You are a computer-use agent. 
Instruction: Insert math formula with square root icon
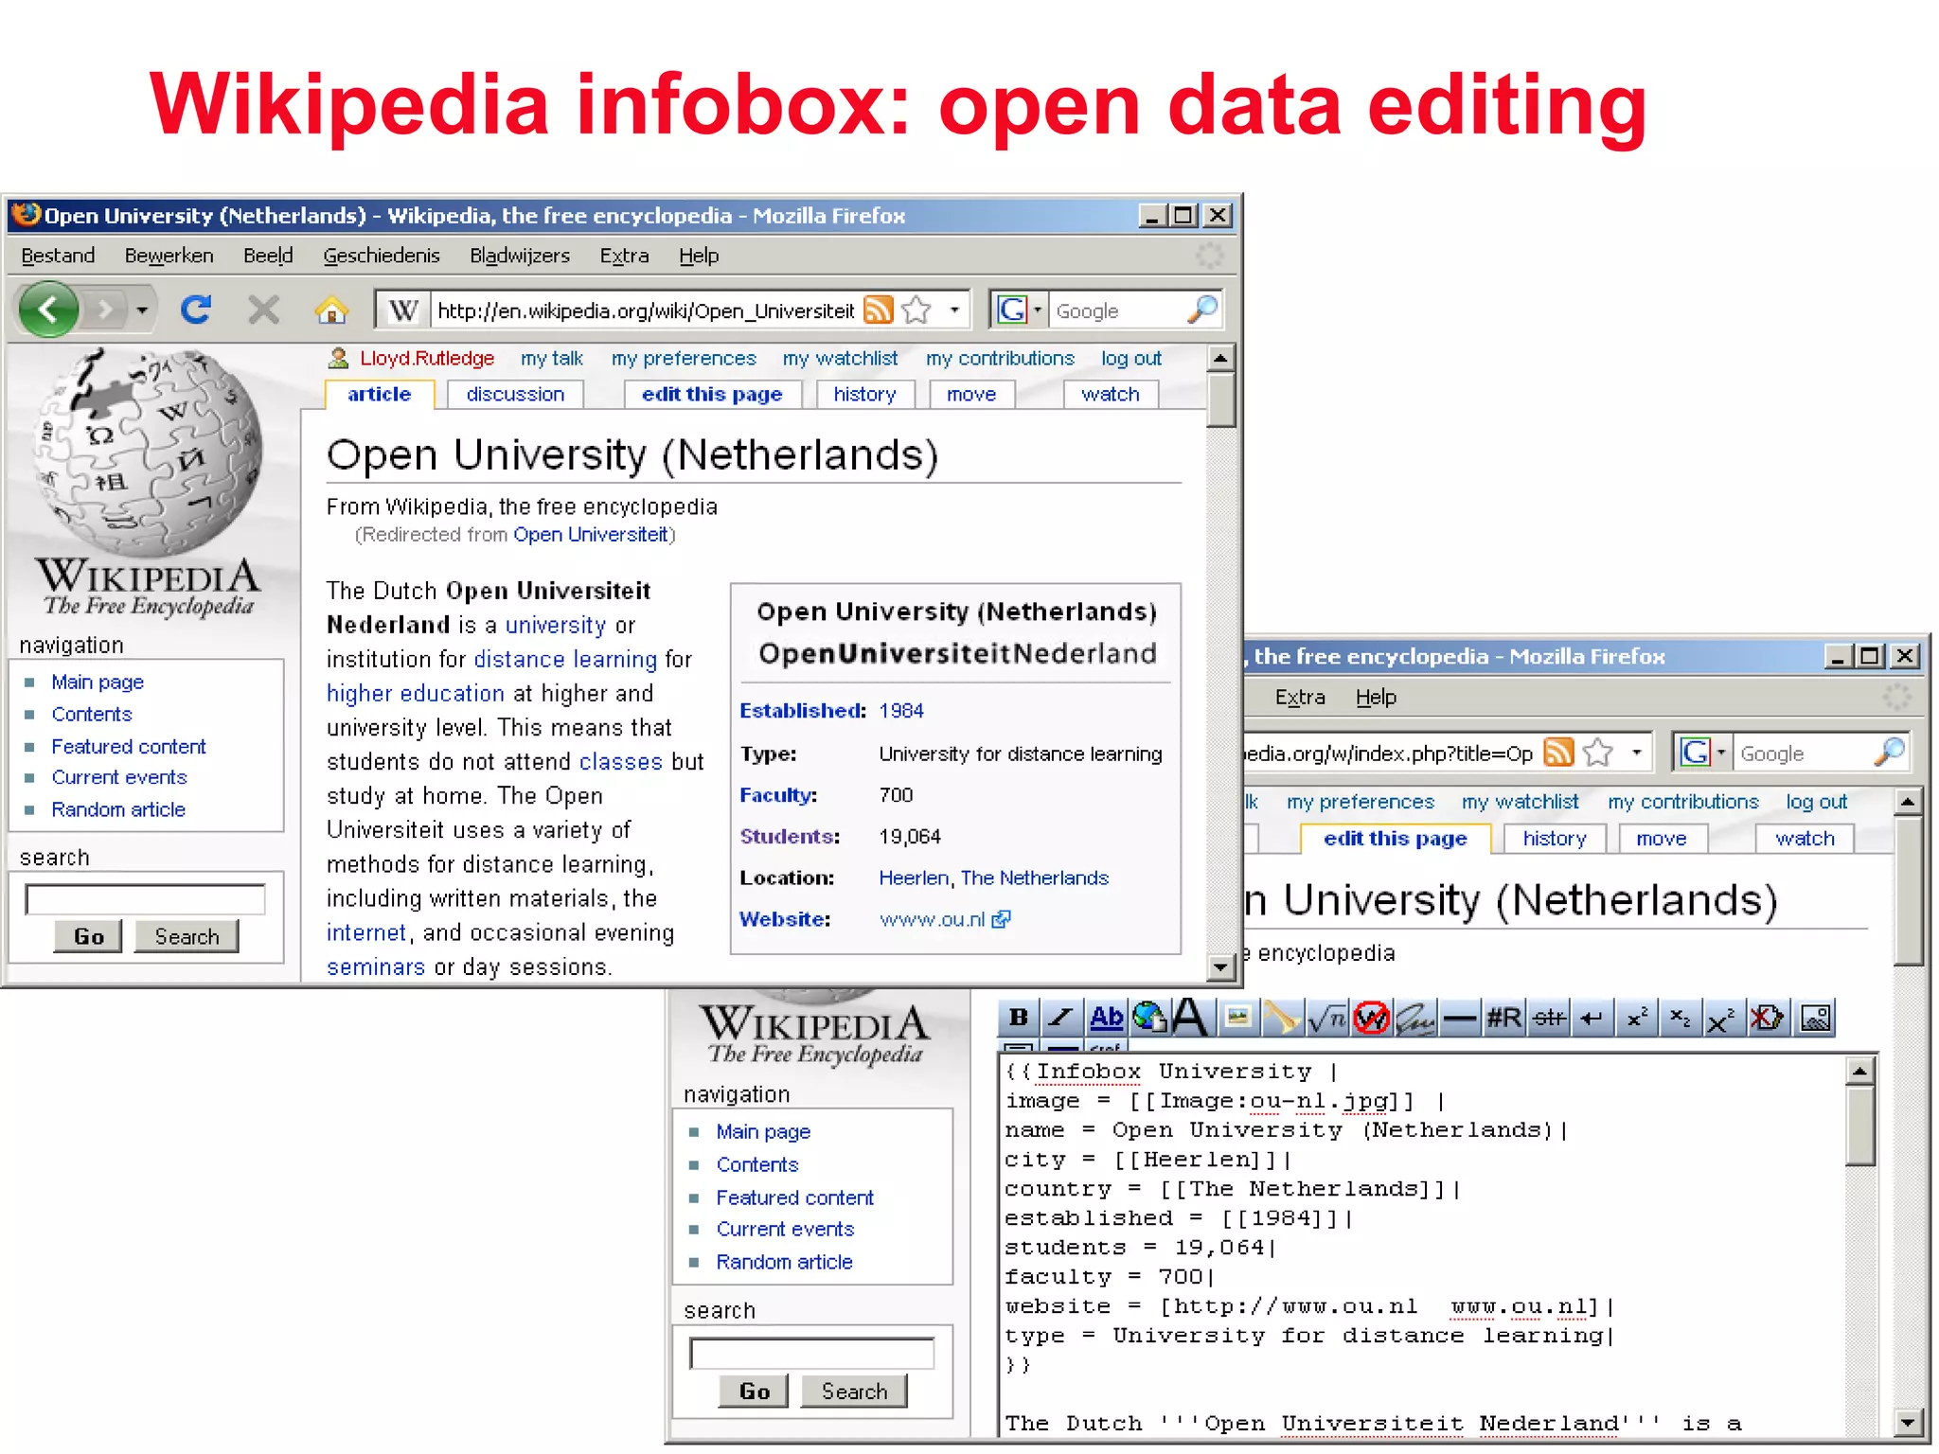(1326, 1018)
